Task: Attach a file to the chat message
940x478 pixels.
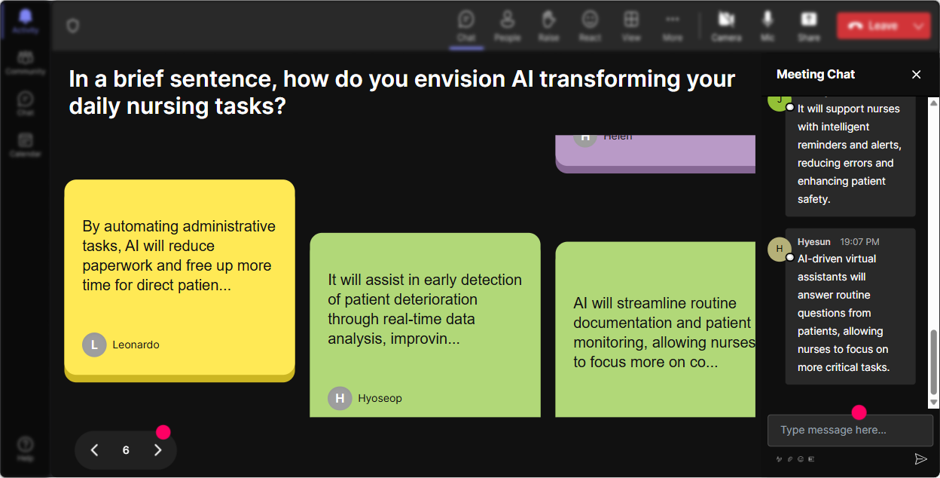Action: point(790,459)
